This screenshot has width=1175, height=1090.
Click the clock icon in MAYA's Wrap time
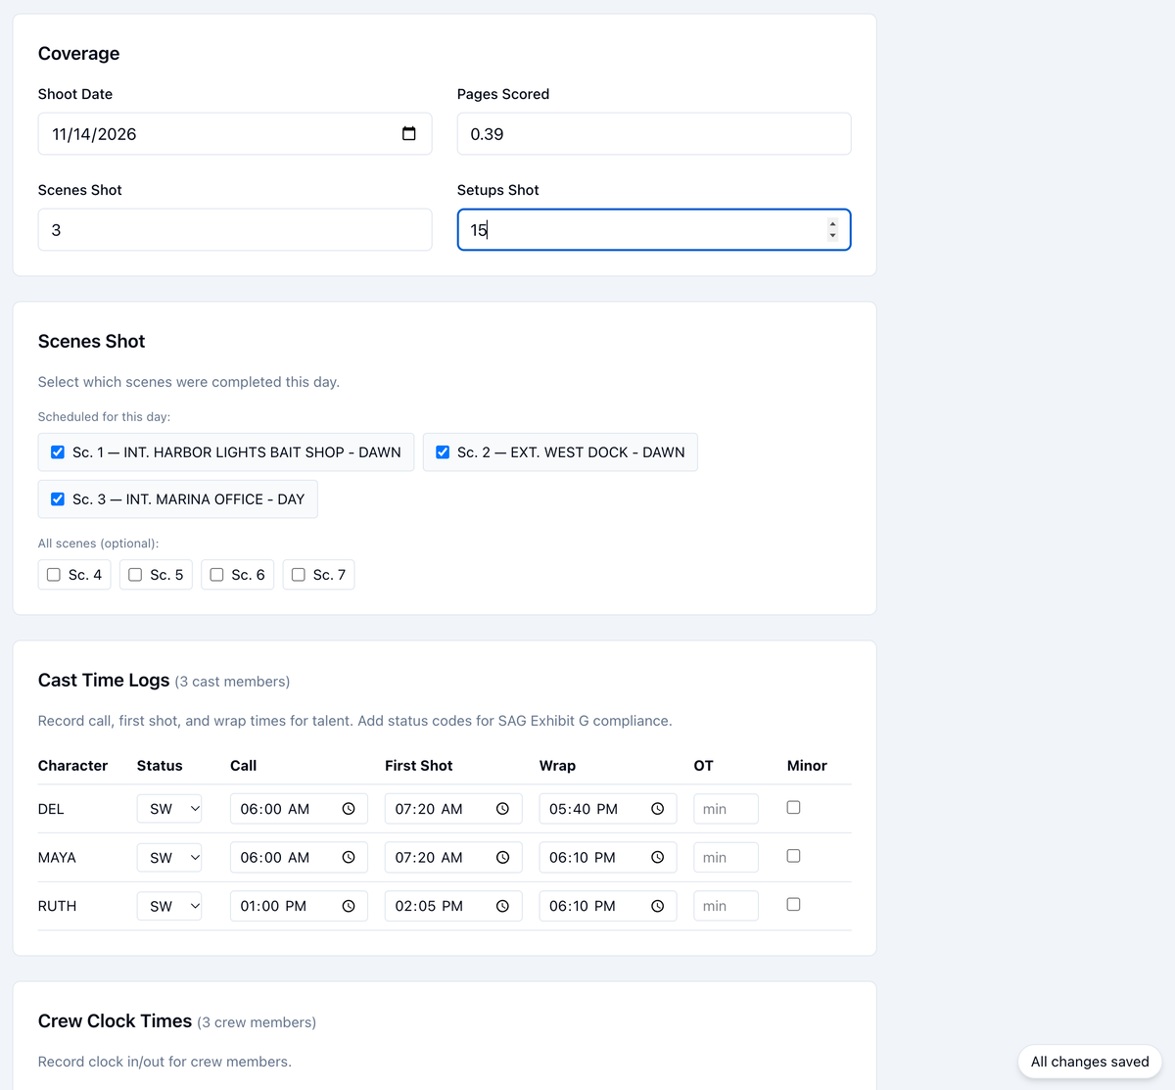658,858
